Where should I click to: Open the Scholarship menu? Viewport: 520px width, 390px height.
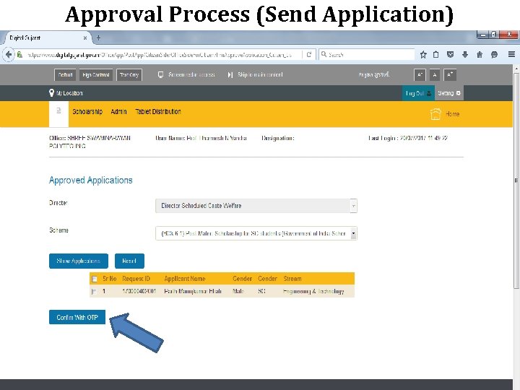[x=87, y=112]
